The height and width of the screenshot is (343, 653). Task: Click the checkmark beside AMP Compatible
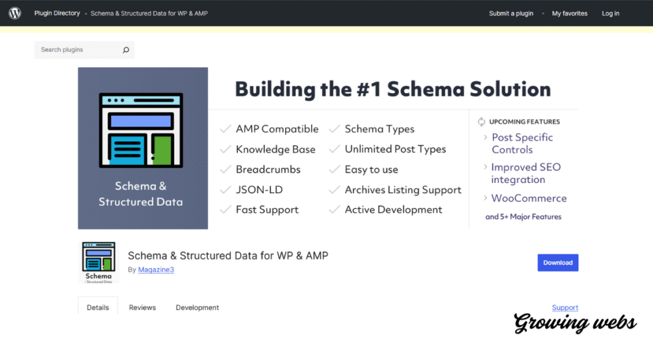[x=225, y=129]
